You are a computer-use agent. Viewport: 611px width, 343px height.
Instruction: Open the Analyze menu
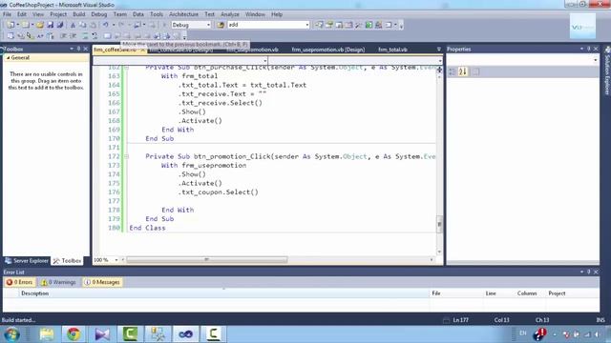coord(230,14)
